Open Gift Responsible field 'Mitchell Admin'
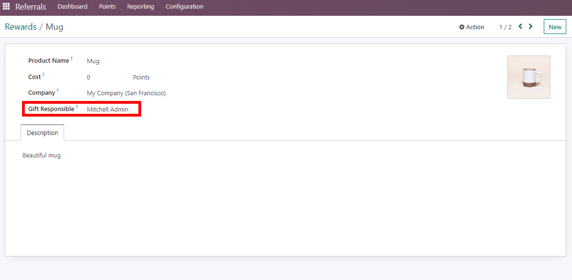The image size is (572, 280). click(x=107, y=109)
